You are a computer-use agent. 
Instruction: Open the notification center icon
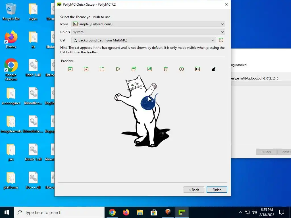point(282,212)
